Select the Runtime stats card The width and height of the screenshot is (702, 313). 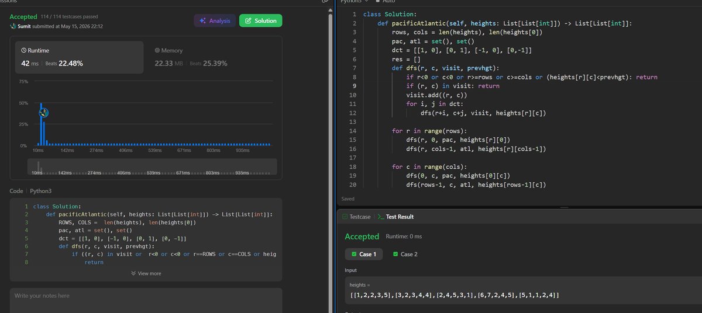point(79,57)
